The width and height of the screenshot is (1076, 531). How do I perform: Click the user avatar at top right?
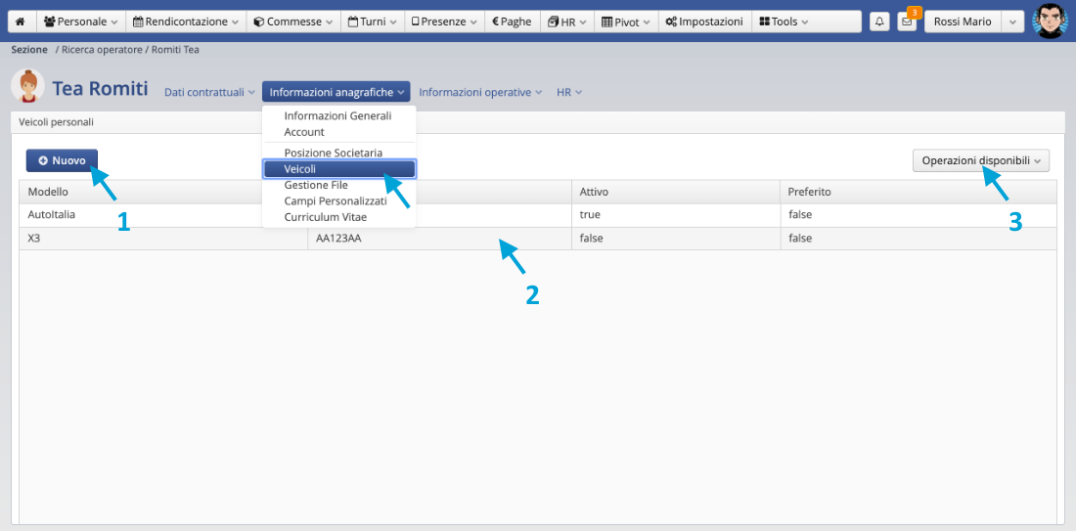pyautogui.click(x=1049, y=21)
